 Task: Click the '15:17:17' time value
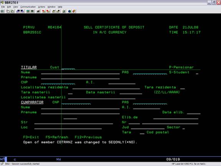coord(191,33)
